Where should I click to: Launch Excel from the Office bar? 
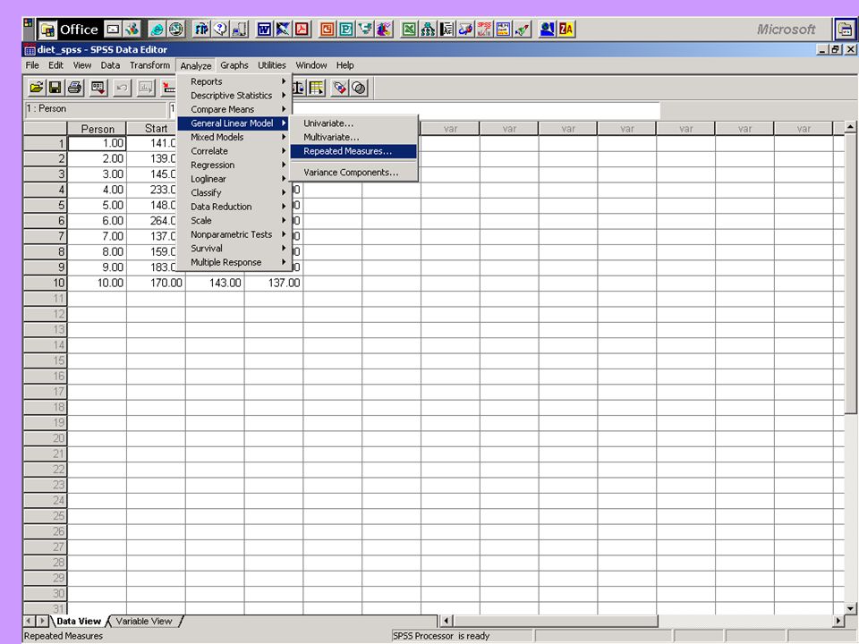tap(408, 29)
